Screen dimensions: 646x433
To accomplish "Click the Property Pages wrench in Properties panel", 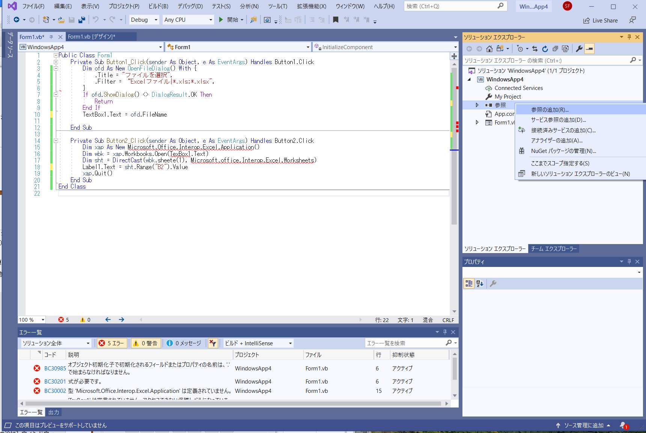I will (x=493, y=284).
